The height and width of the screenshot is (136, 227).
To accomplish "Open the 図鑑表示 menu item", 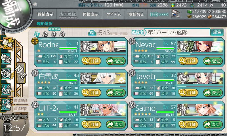I will [91, 14].
